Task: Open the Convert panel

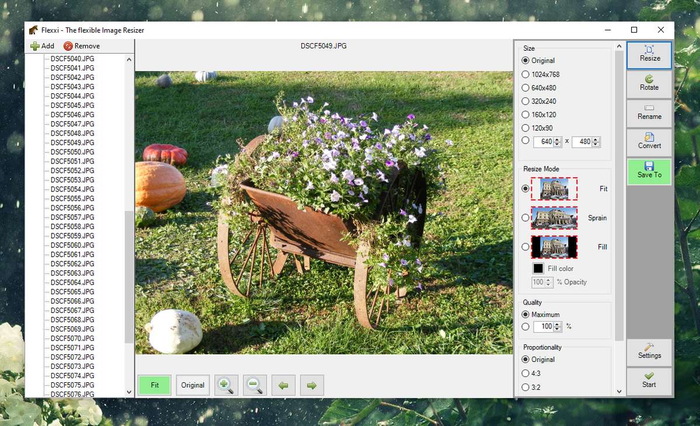Action: point(649,142)
